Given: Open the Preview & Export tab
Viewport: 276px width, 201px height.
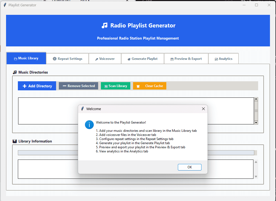Looking at the screenshot, I should pyautogui.click(x=186, y=58).
